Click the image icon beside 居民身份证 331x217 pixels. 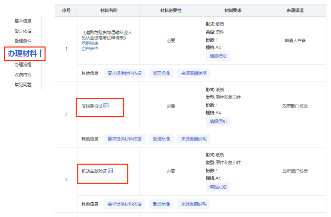(106, 106)
